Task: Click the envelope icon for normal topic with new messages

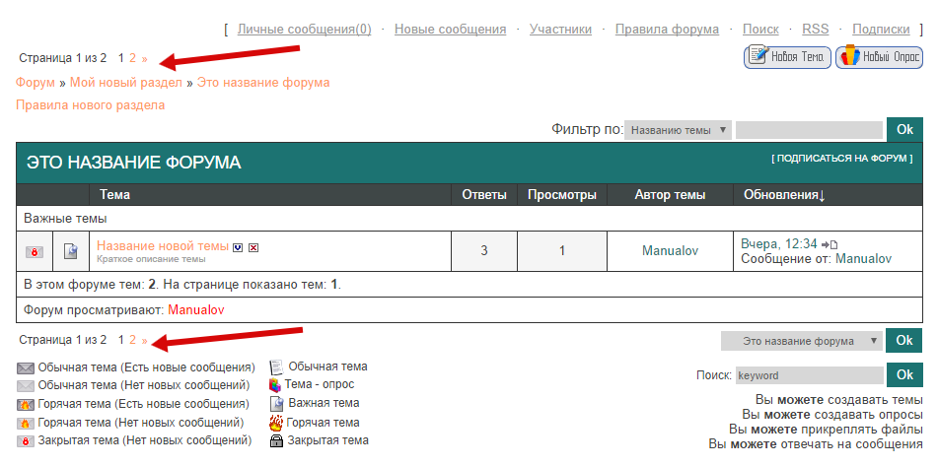Action: pos(26,367)
